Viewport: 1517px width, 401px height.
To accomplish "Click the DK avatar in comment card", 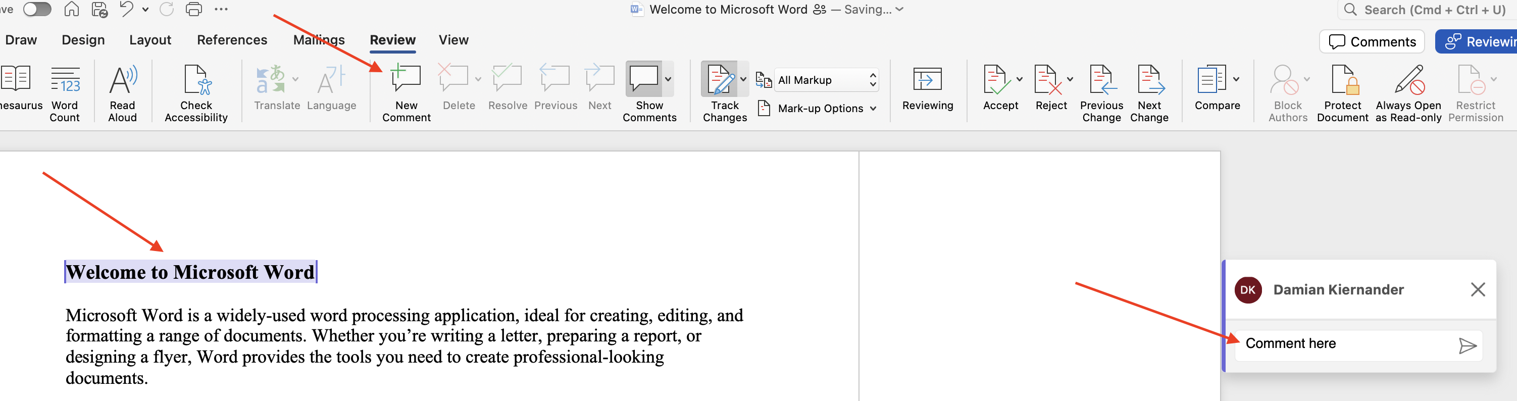I will [1248, 290].
